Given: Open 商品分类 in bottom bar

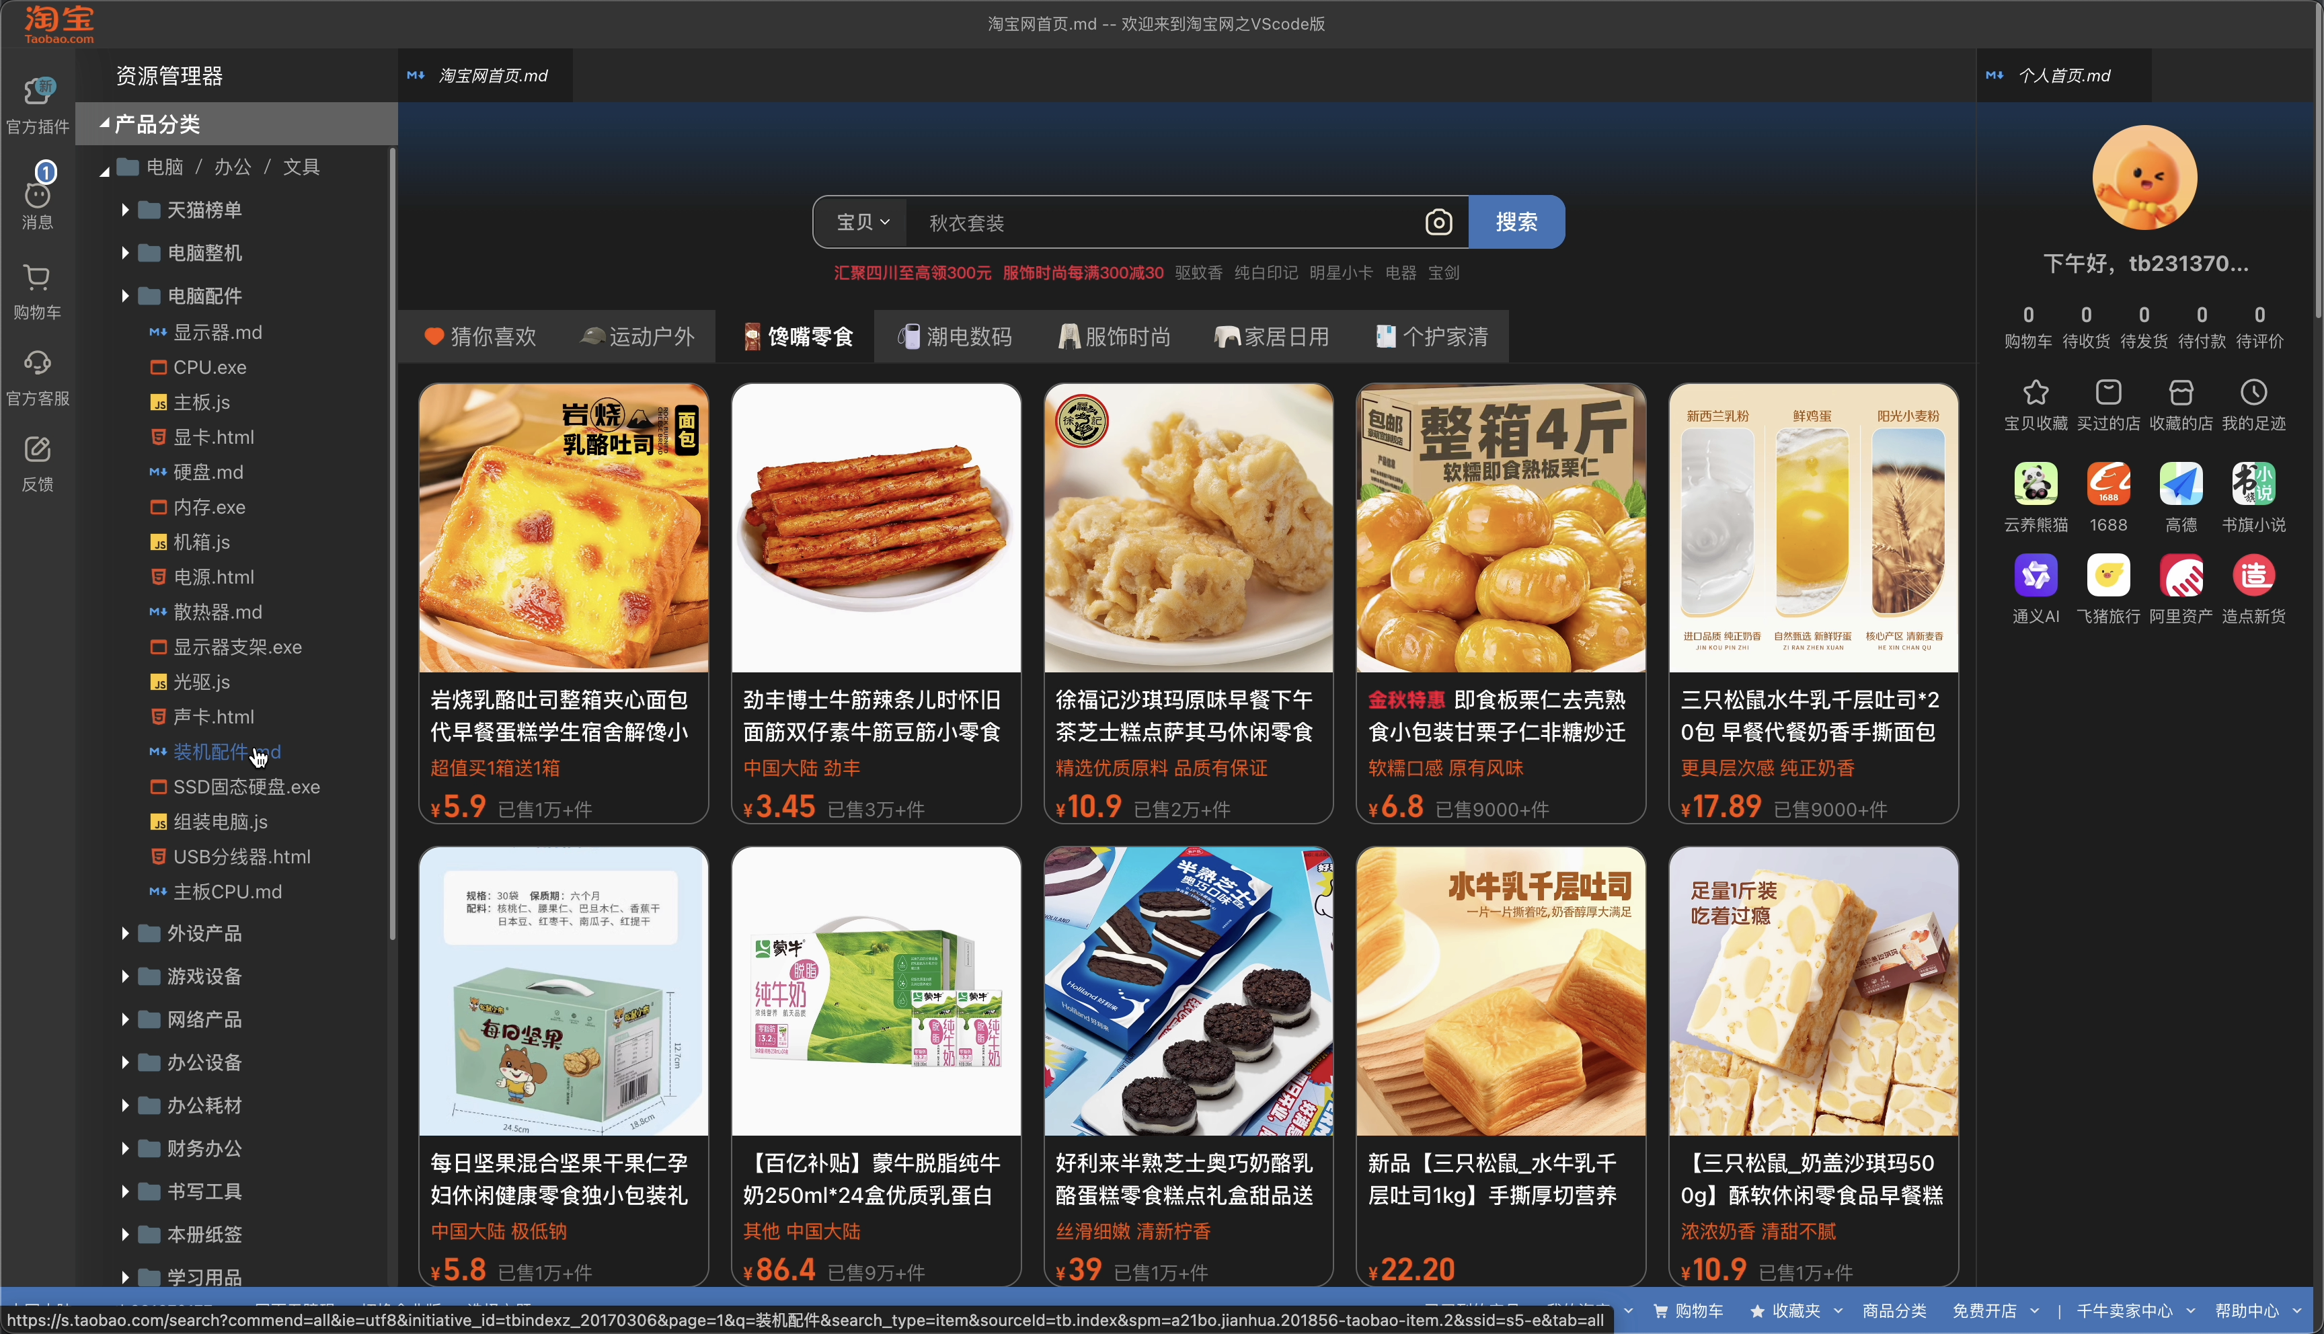Looking at the screenshot, I should [1894, 1311].
